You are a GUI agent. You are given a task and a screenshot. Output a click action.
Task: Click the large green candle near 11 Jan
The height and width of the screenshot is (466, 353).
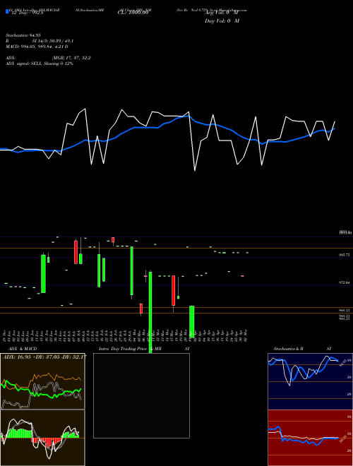coord(43,274)
